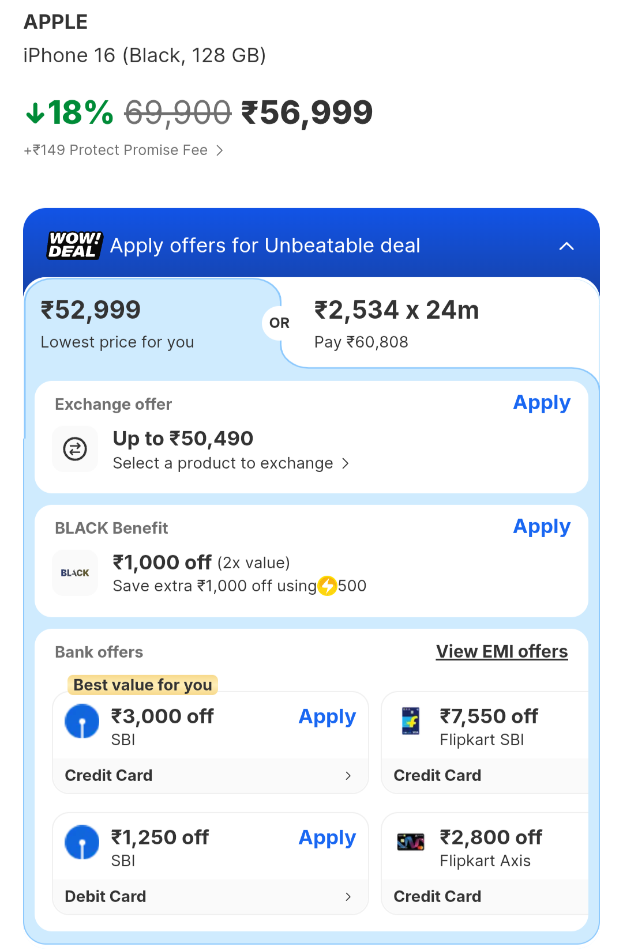Viewport: 623px width, 951px height.
Task: Select the ₹52,999 lowest price tab
Action: (x=144, y=324)
